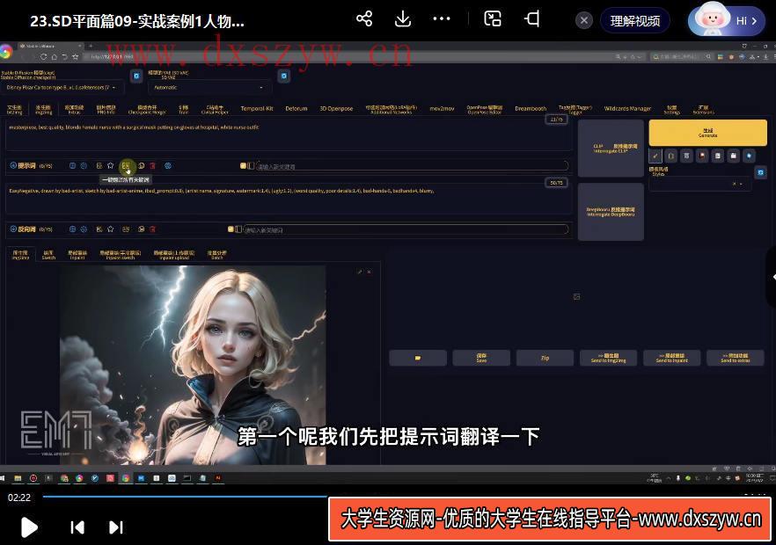Screen dimensions: 776x545
Task: Click the history icon in the 提示词 row
Action: coord(99,165)
